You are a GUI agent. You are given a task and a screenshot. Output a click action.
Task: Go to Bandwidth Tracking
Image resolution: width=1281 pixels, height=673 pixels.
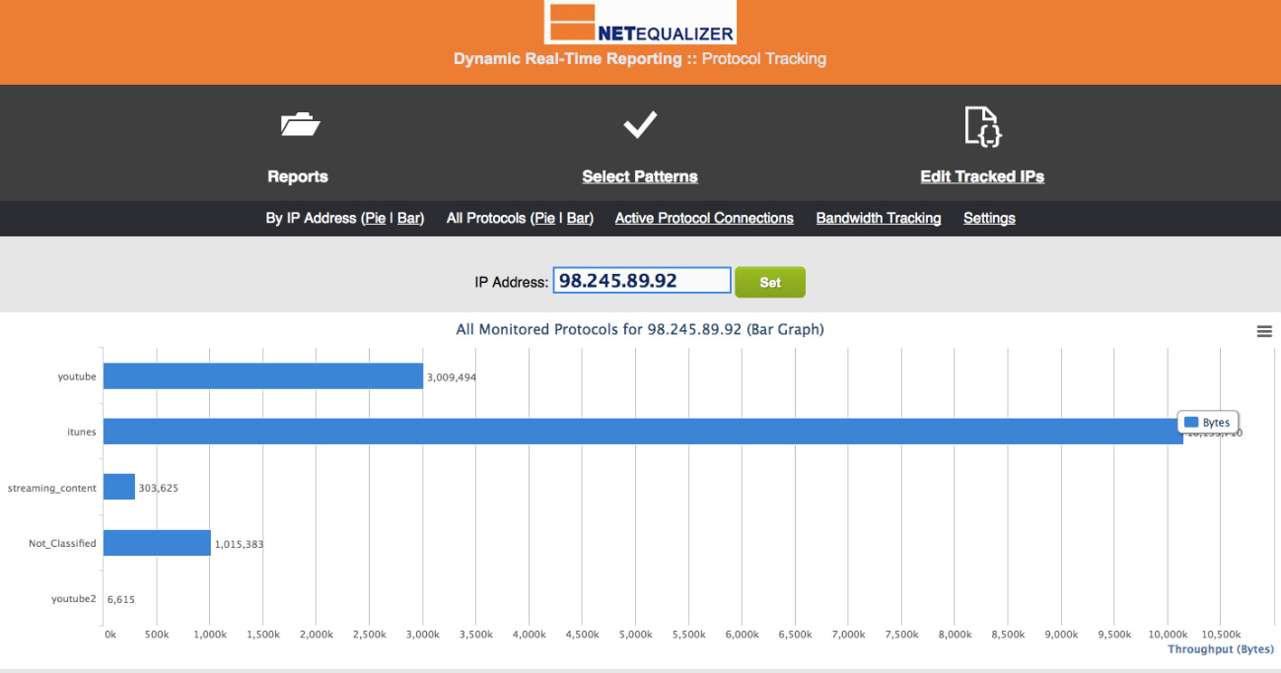point(878,218)
